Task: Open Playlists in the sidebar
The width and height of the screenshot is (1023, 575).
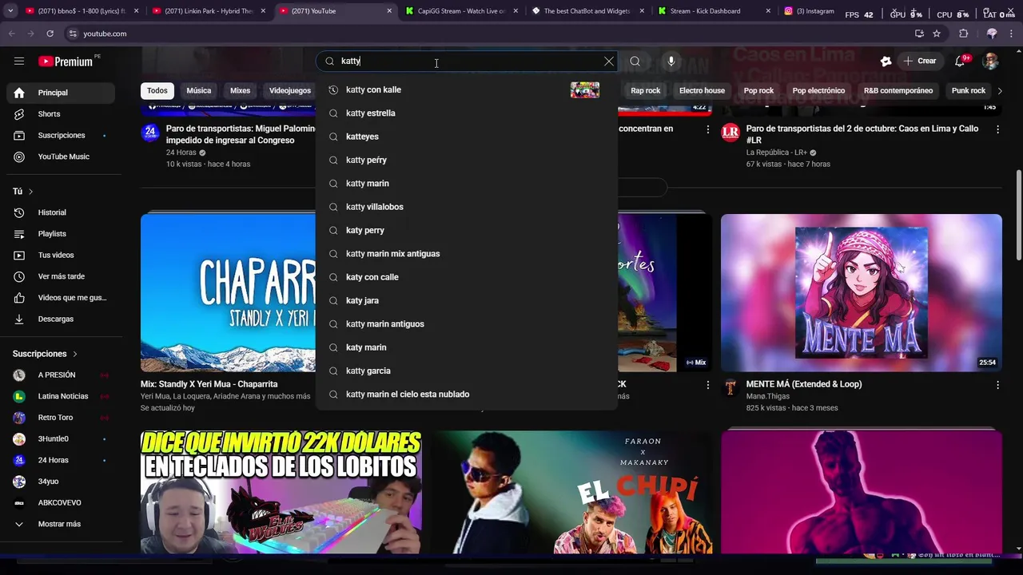Action: pyautogui.click(x=62, y=234)
